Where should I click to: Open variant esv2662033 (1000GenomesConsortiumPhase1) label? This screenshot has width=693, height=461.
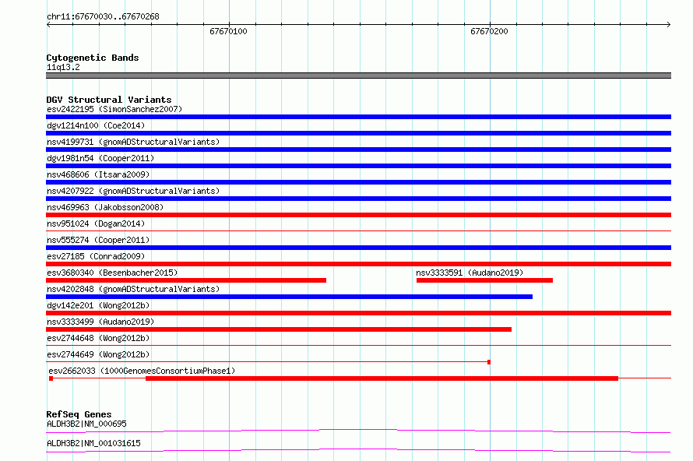coord(142,371)
